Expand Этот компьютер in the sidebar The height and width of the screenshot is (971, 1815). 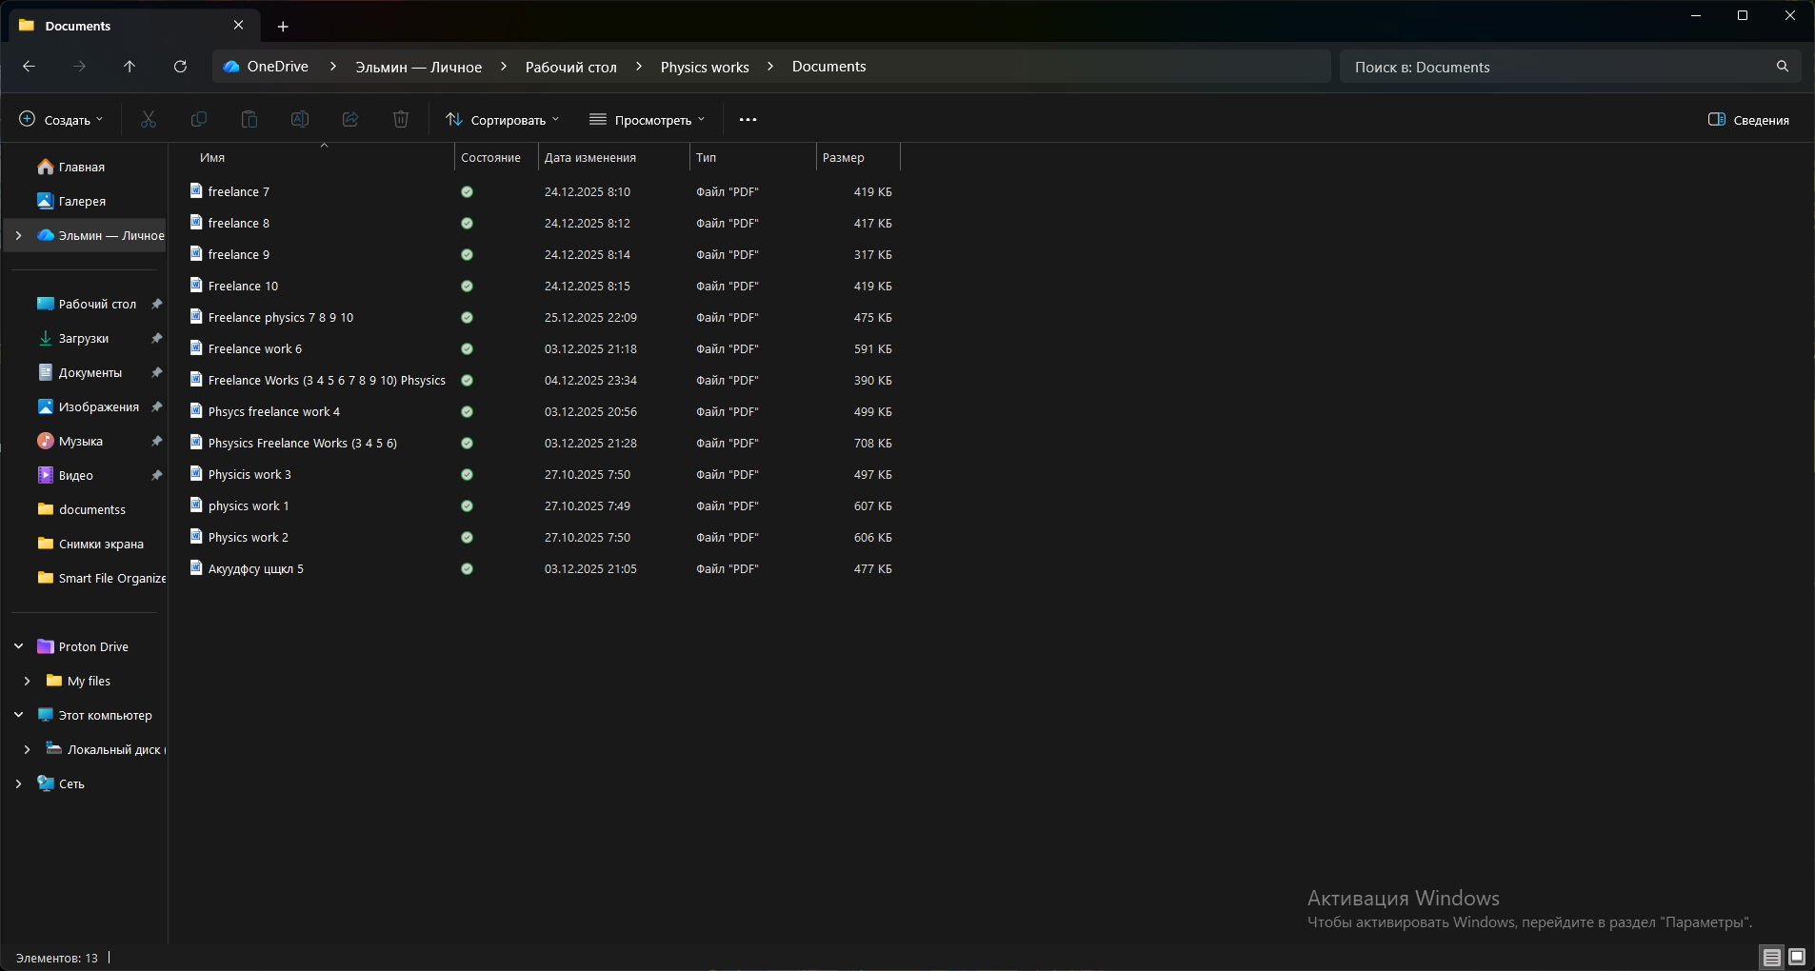tap(18, 714)
